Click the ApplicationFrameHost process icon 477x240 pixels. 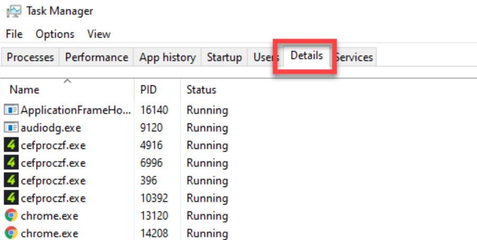point(11,110)
